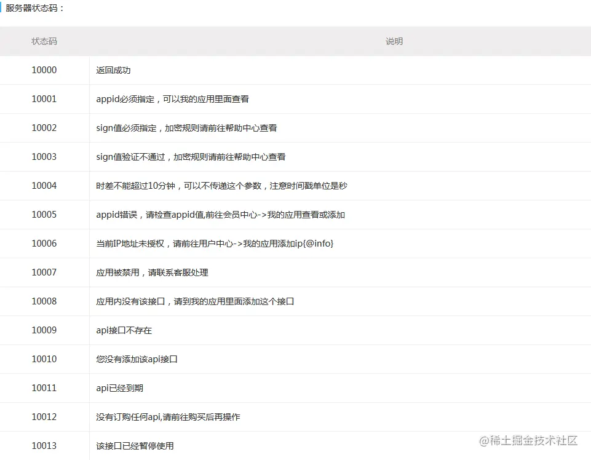Select status code 10006 cell
The width and height of the screenshot is (591, 460).
[44, 244]
